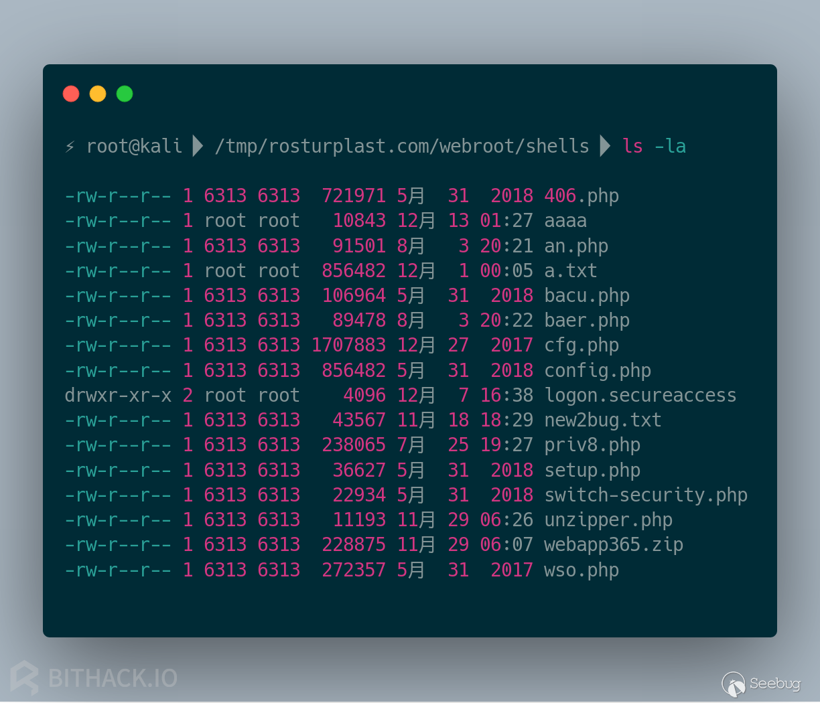Click the ls -la command text
Viewport: 820px width, 703px height.
pos(654,145)
